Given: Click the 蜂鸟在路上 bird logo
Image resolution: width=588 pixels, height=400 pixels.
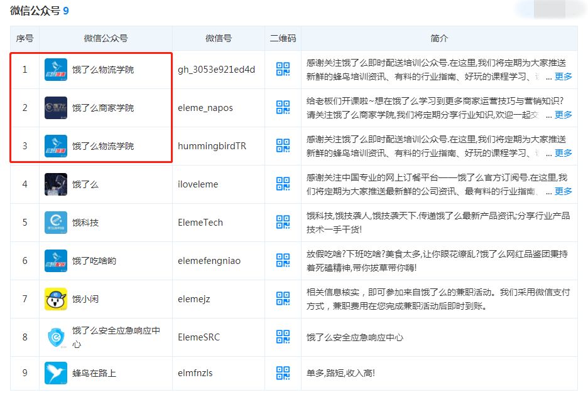Looking at the screenshot, I should (x=56, y=373).
